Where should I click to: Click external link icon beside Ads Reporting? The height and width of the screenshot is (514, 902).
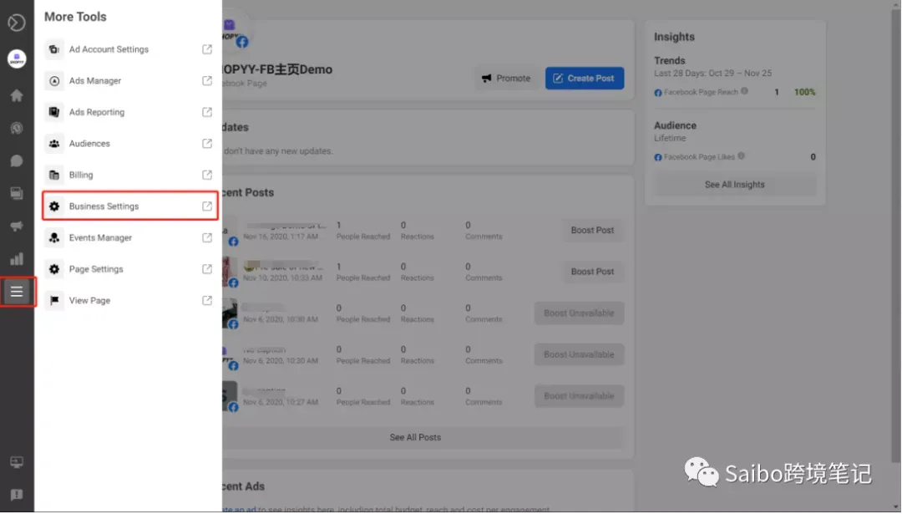tap(207, 112)
